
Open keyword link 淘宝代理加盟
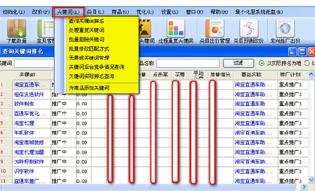29,152
